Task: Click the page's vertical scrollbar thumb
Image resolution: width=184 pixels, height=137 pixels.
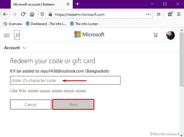Action: (x=182, y=59)
